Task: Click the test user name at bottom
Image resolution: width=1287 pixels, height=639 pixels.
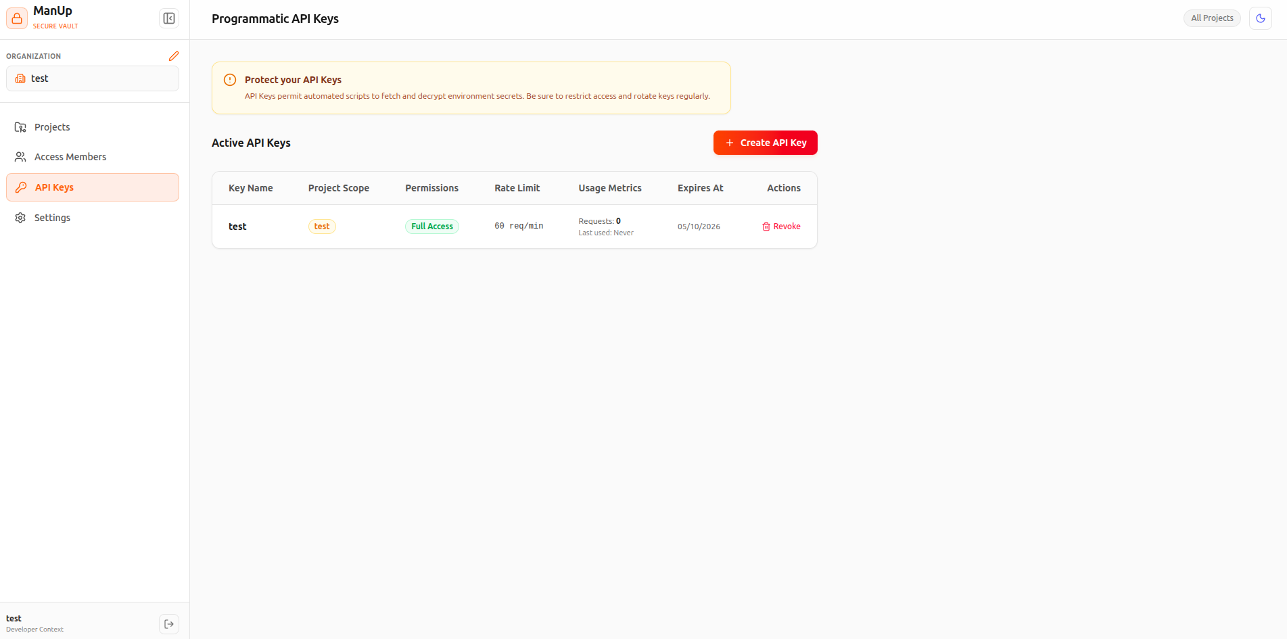Action: pyautogui.click(x=14, y=618)
